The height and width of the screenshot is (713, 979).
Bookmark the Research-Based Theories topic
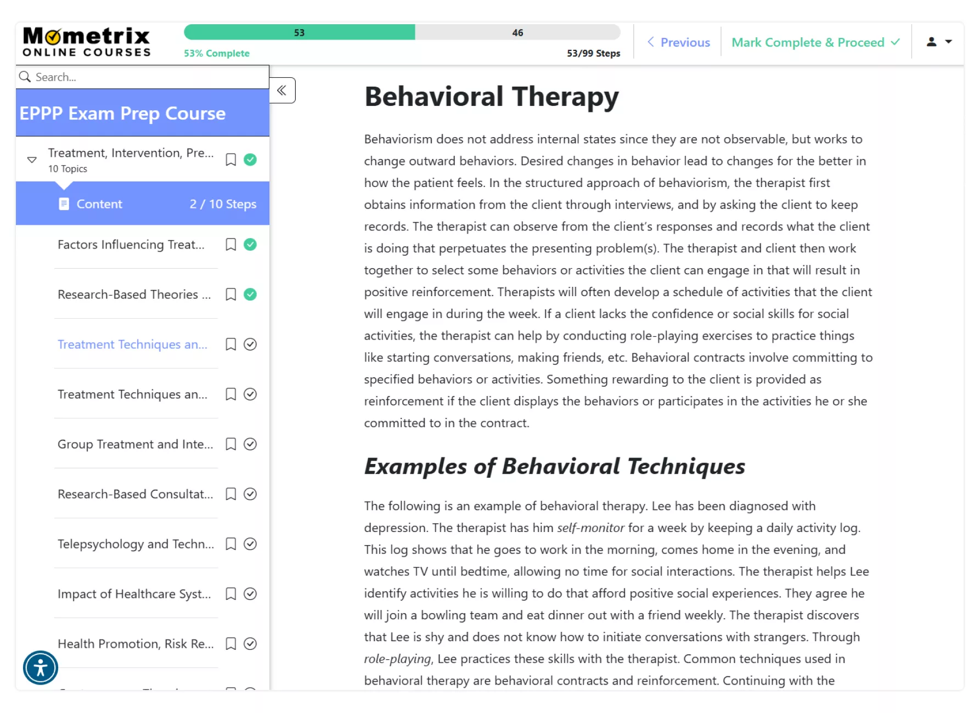231,295
